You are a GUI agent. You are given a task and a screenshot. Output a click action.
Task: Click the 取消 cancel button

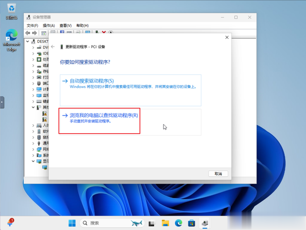(218, 173)
